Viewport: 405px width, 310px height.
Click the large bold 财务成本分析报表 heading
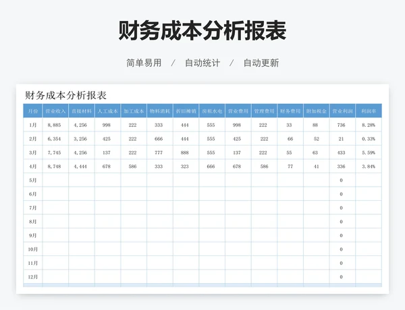coord(202,31)
